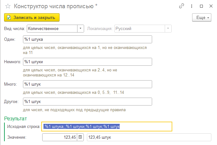The width and height of the screenshot is (217, 145).
Task: Focus the 'Один' field with '%1 штука'
Action: pyautogui.click(x=88, y=39)
